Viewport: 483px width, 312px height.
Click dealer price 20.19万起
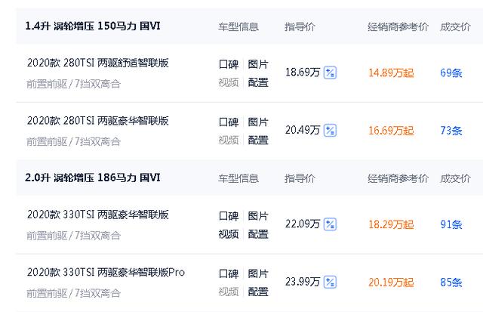[391, 283]
